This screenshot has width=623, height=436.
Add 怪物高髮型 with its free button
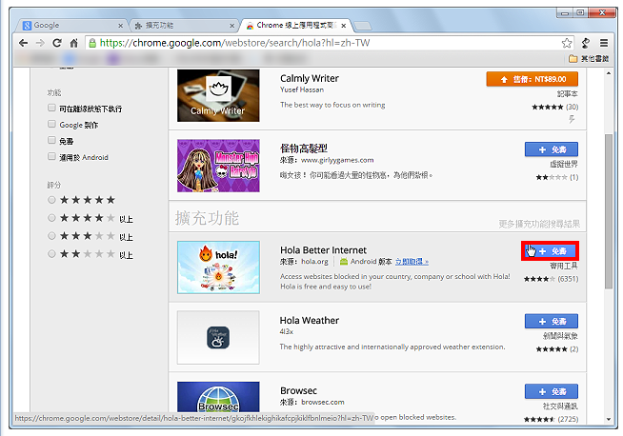[552, 149]
